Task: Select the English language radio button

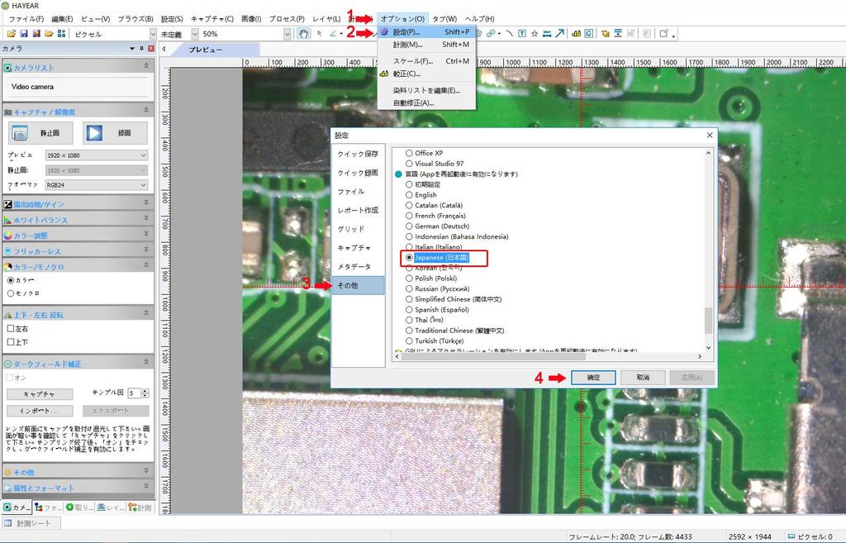Action: (x=409, y=195)
